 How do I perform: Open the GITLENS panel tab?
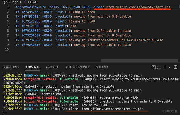(x=102, y=67)
